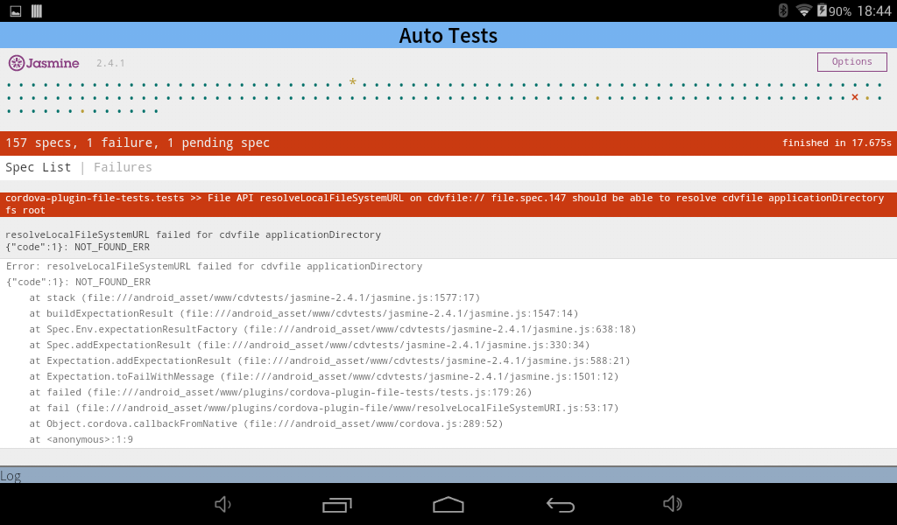Tap the Recent apps button
This screenshot has width=897, height=525.
(336, 504)
